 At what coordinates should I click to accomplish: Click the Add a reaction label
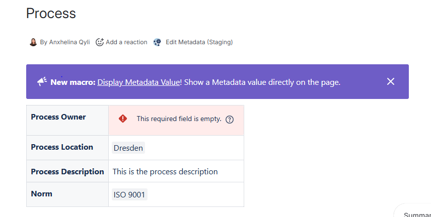[126, 42]
